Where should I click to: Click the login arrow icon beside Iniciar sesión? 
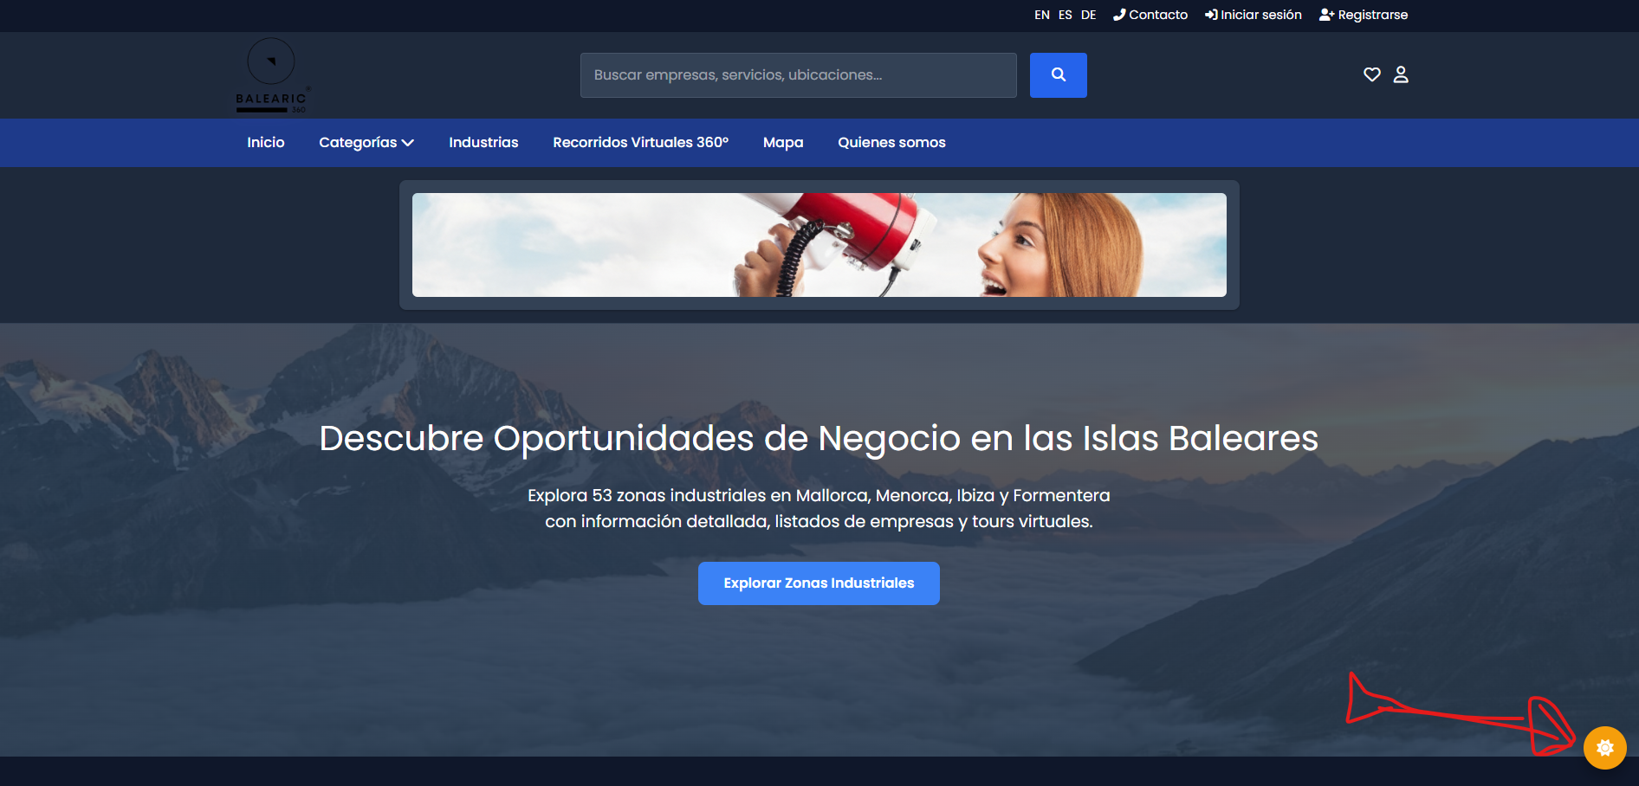point(1209,14)
